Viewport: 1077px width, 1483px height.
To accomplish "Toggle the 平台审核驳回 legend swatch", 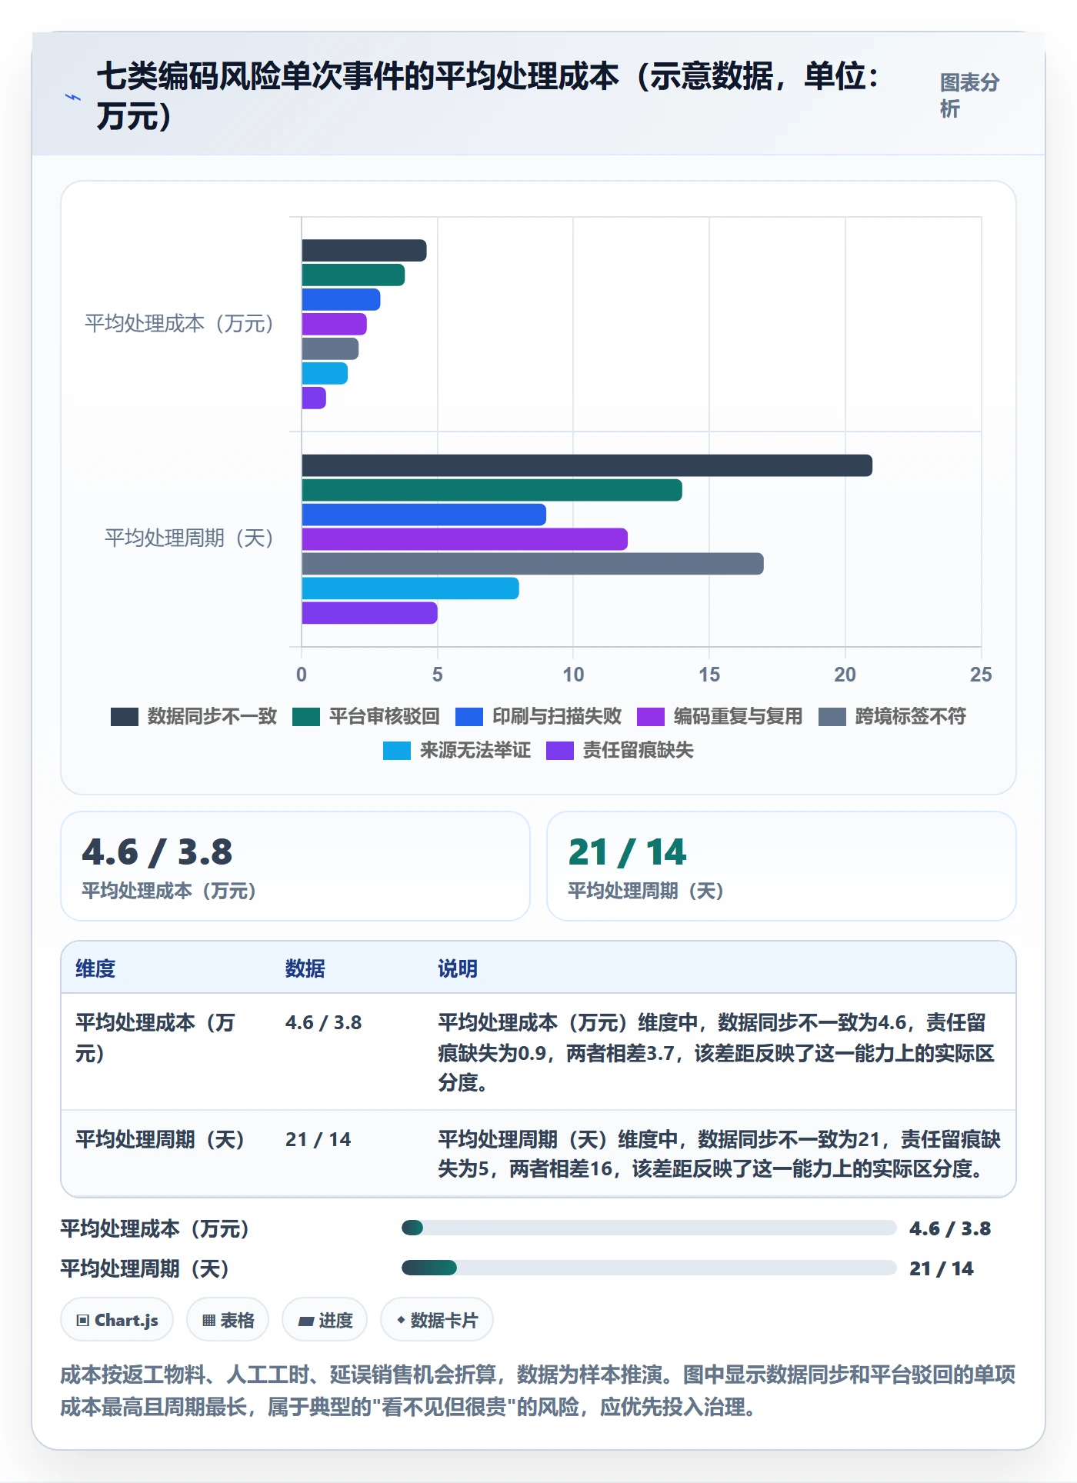I will pos(306,717).
